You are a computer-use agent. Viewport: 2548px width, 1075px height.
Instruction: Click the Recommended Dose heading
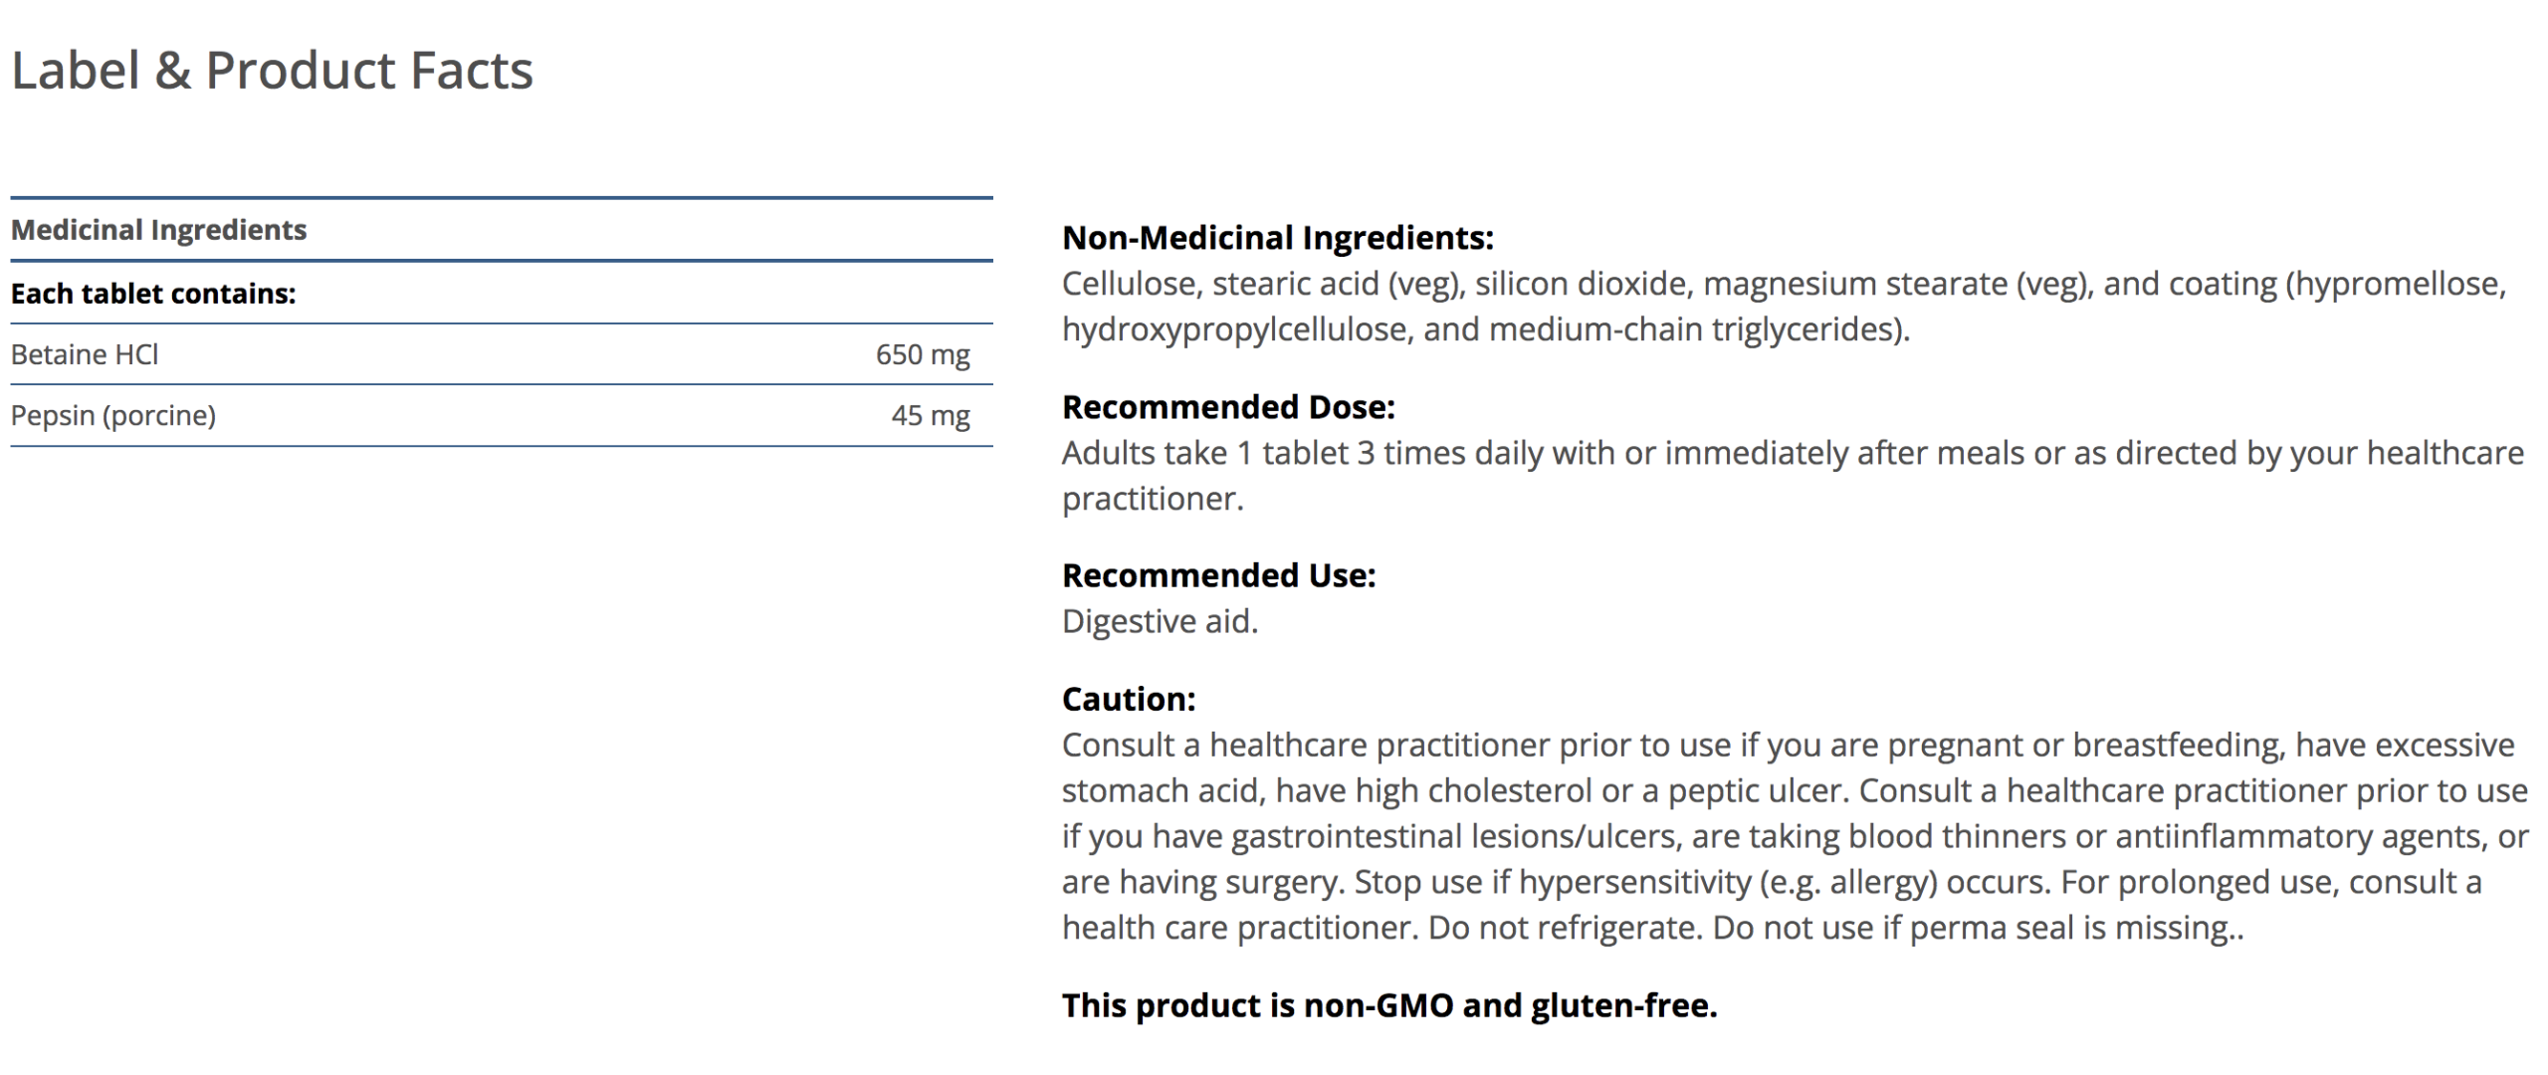(x=1228, y=407)
